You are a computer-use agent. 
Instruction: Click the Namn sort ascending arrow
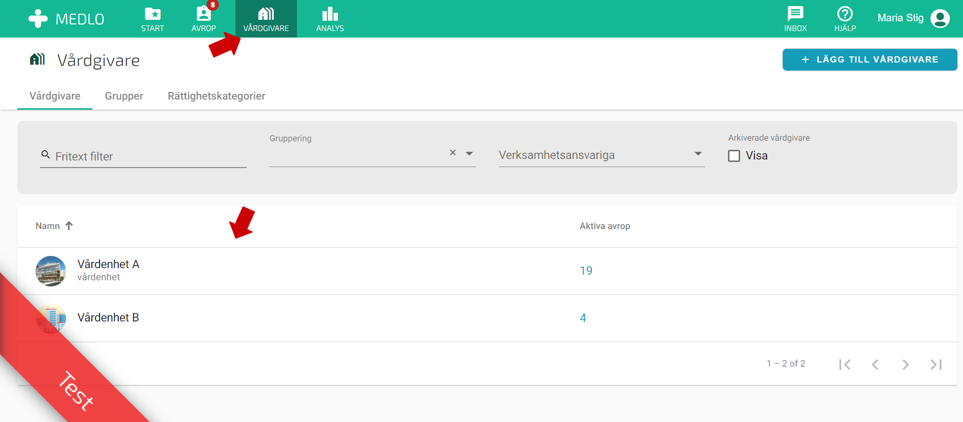click(69, 225)
